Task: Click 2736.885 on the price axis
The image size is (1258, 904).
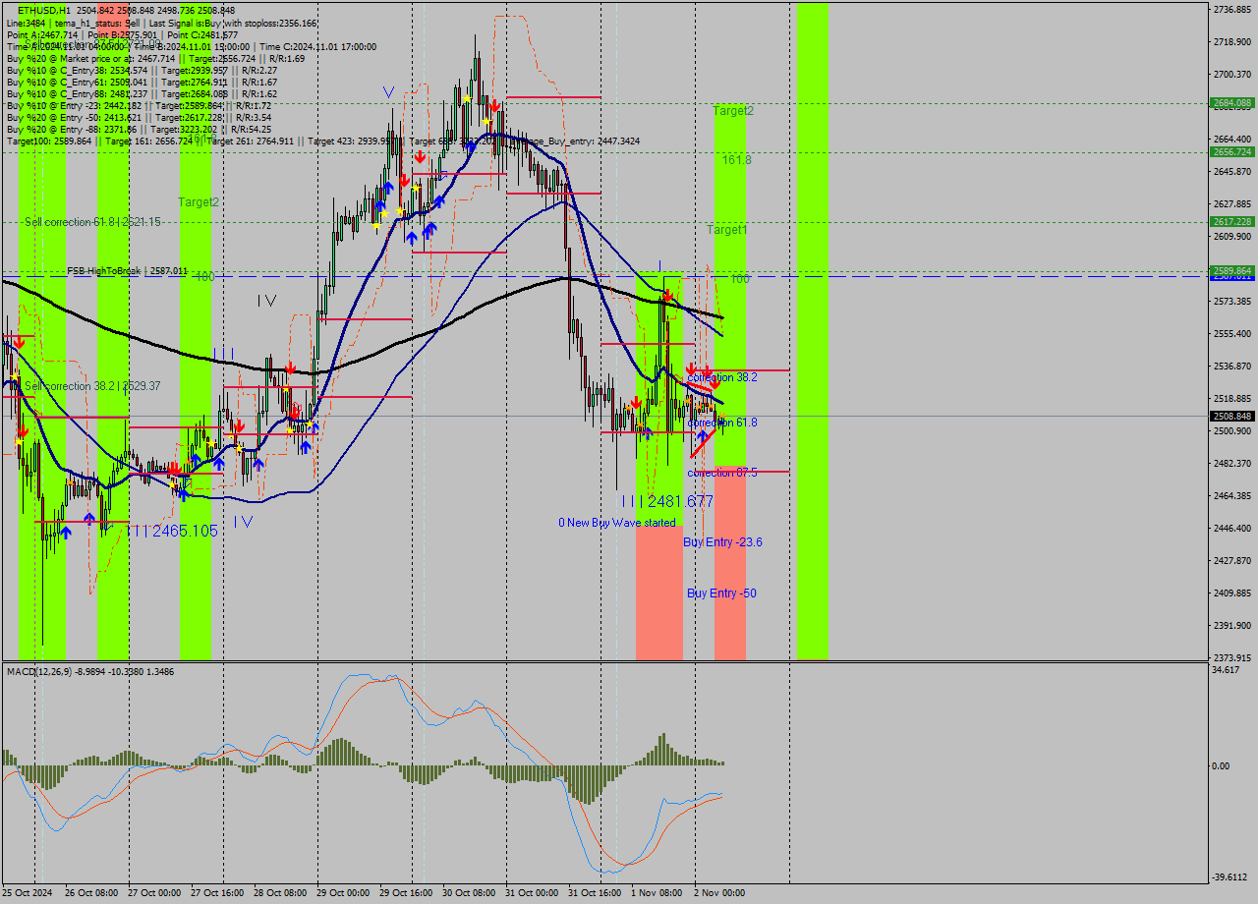Action: 1231,10
